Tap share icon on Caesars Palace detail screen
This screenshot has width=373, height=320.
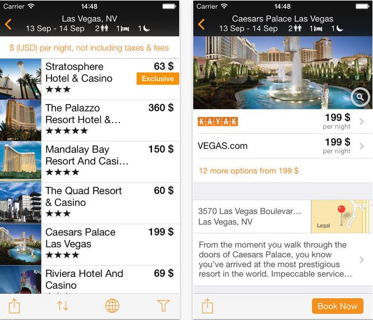pos(207,306)
